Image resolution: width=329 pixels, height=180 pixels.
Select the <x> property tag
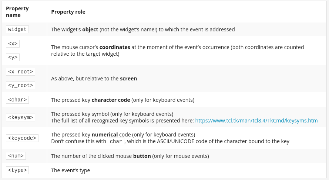(x=13, y=44)
